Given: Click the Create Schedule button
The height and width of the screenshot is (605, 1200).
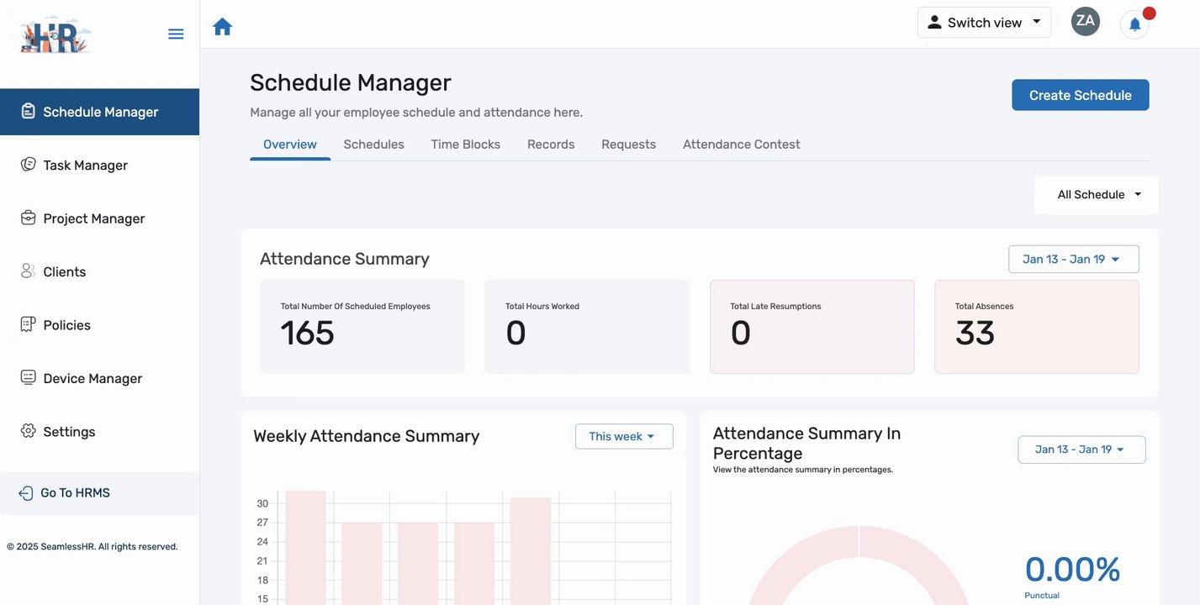Looking at the screenshot, I should [1080, 95].
